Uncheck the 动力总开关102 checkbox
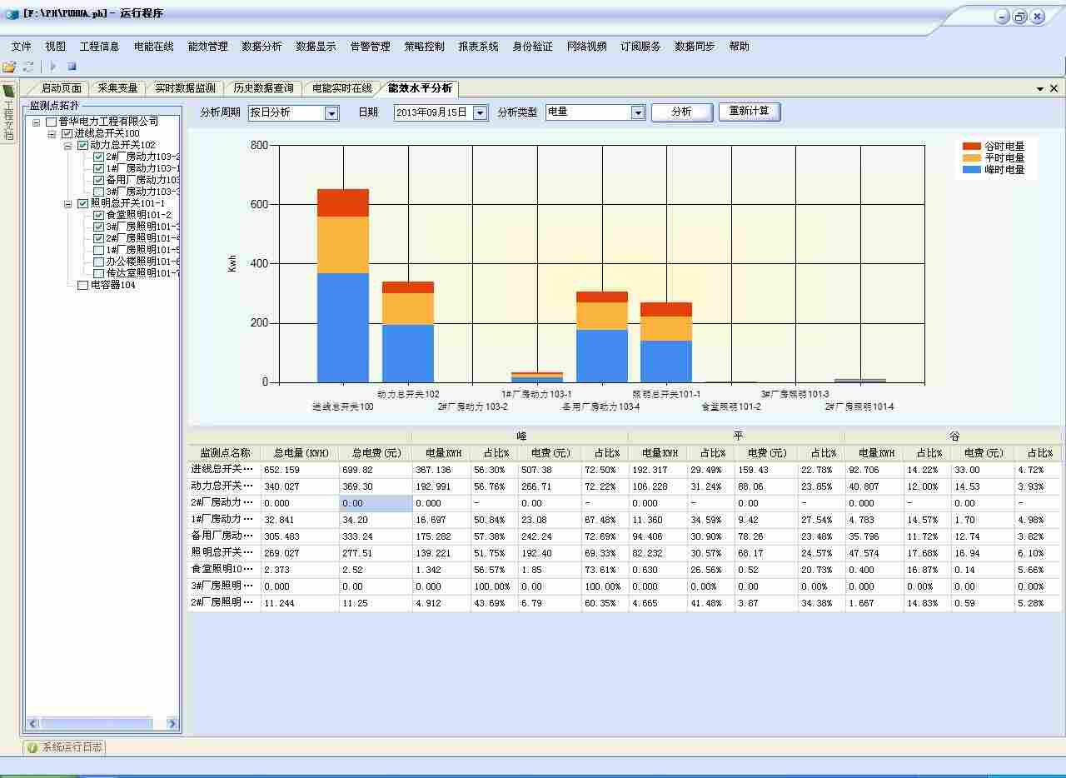1066x778 pixels. pyautogui.click(x=82, y=145)
